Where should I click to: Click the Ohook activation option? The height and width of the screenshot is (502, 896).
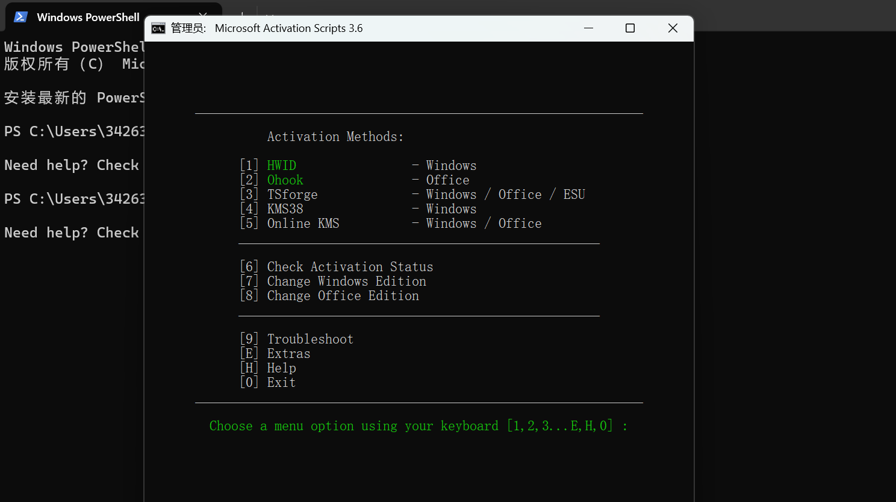[285, 180]
